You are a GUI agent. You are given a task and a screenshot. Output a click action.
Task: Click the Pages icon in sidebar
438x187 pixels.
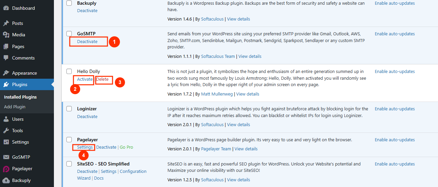tap(6, 46)
